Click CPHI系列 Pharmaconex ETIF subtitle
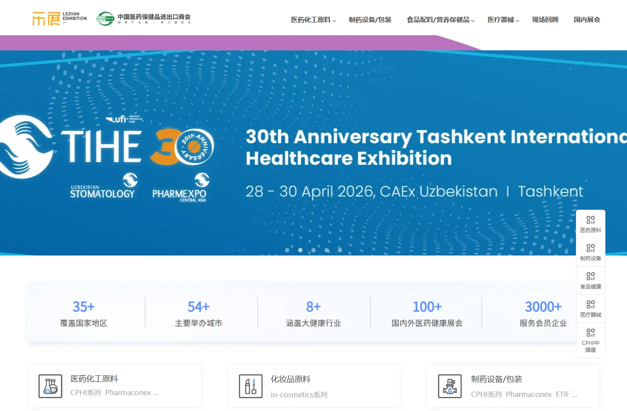This screenshot has width=627, height=411. pos(524,394)
